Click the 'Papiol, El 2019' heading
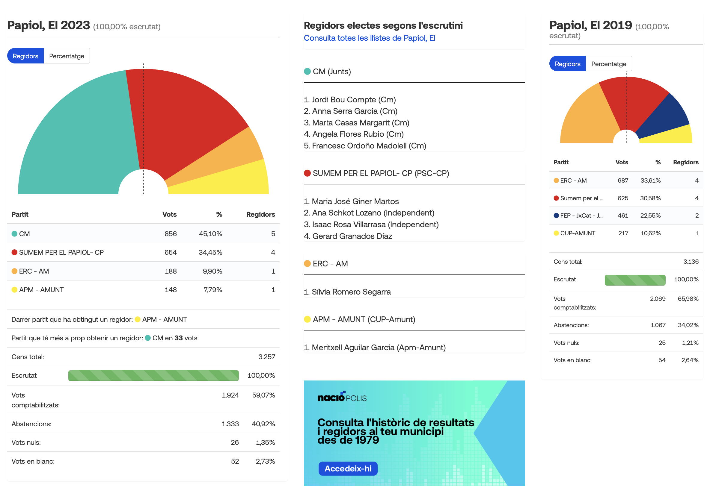Viewport: 710px width, 499px height. coord(590,25)
